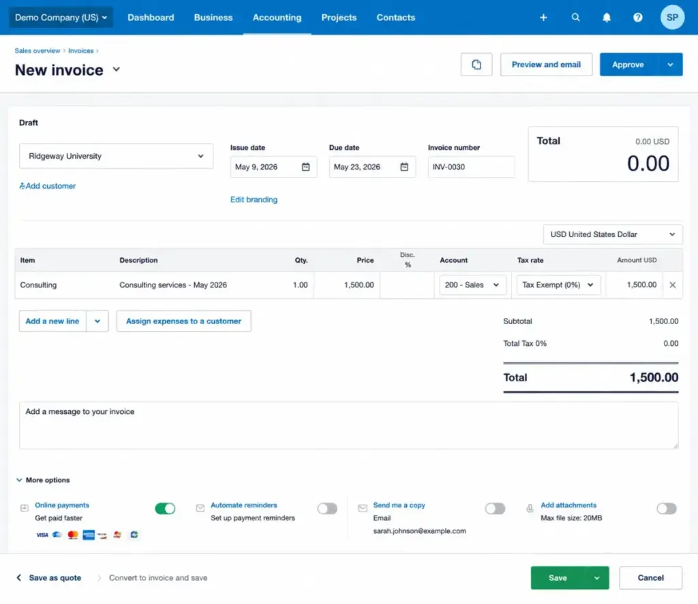Open the 200 - Sales account dropdown
Image resolution: width=698 pixels, height=604 pixels.
[x=472, y=285]
